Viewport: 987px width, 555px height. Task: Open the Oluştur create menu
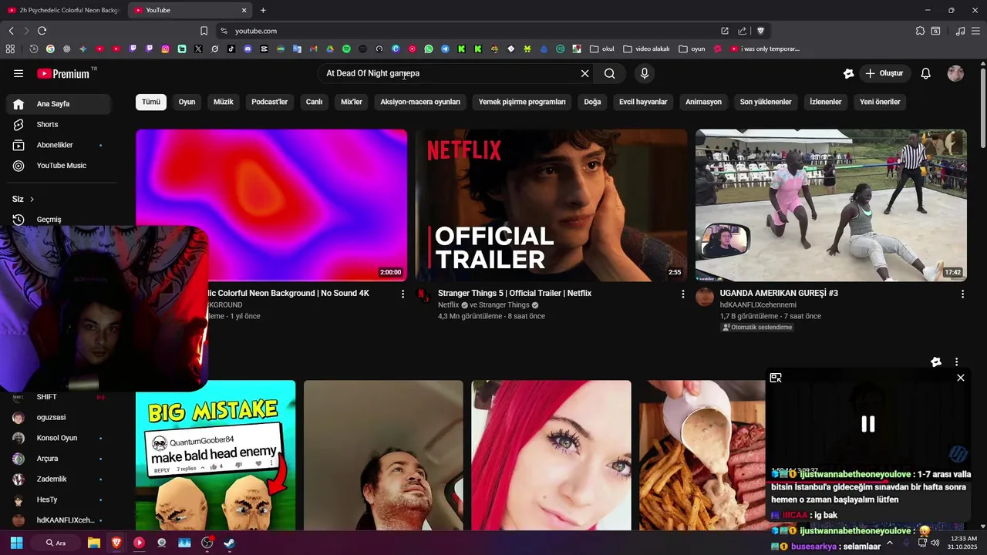coord(884,73)
